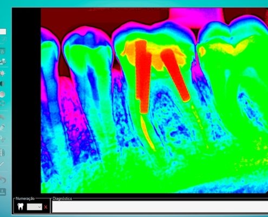This screenshot has height=217, width=268.
Task: Click the curved undo arrow icon
Action: tap(3, 180)
